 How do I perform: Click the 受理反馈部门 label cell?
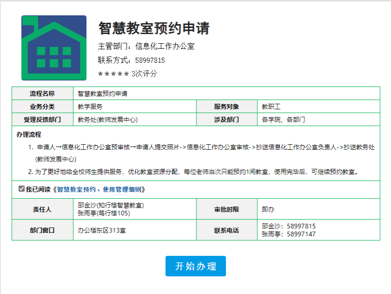coord(42,120)
